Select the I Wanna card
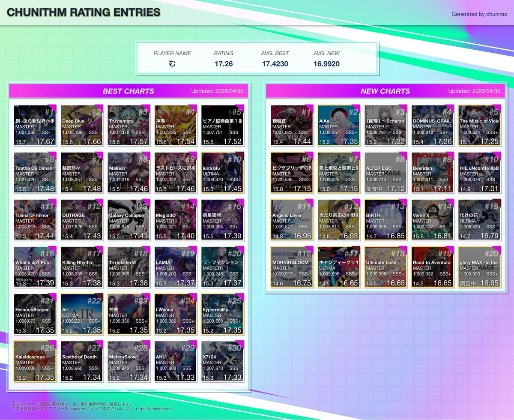This screenshot has width=514, height=420. [x=176, y=314]
